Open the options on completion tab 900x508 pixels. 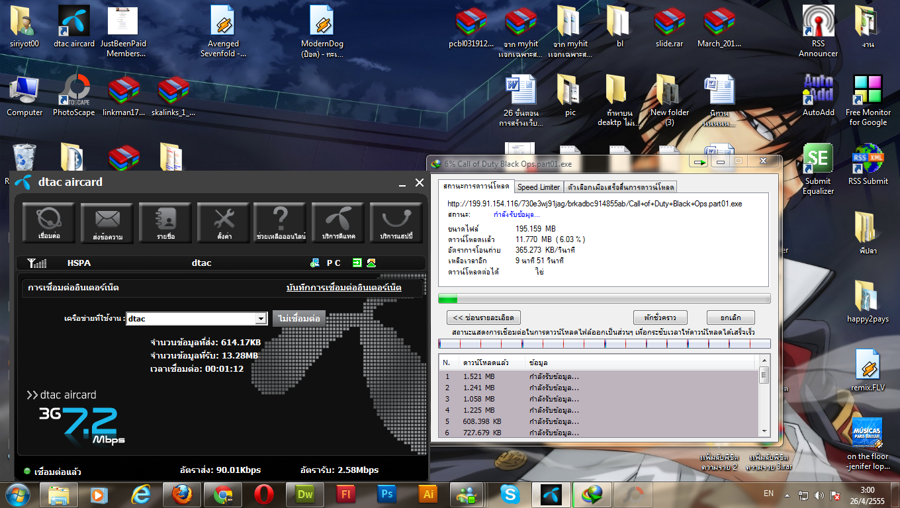(x=621, y=187)
